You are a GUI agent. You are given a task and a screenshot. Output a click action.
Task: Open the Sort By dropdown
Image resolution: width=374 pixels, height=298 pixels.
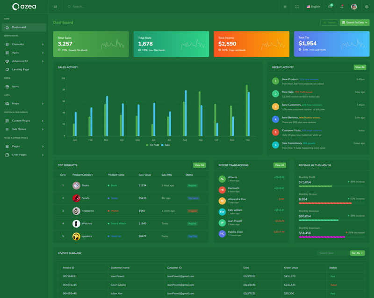coord(357,253)
